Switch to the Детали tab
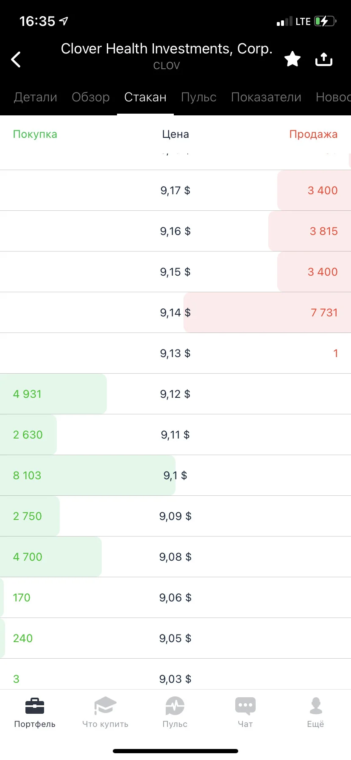 click(x=36, y=97)
